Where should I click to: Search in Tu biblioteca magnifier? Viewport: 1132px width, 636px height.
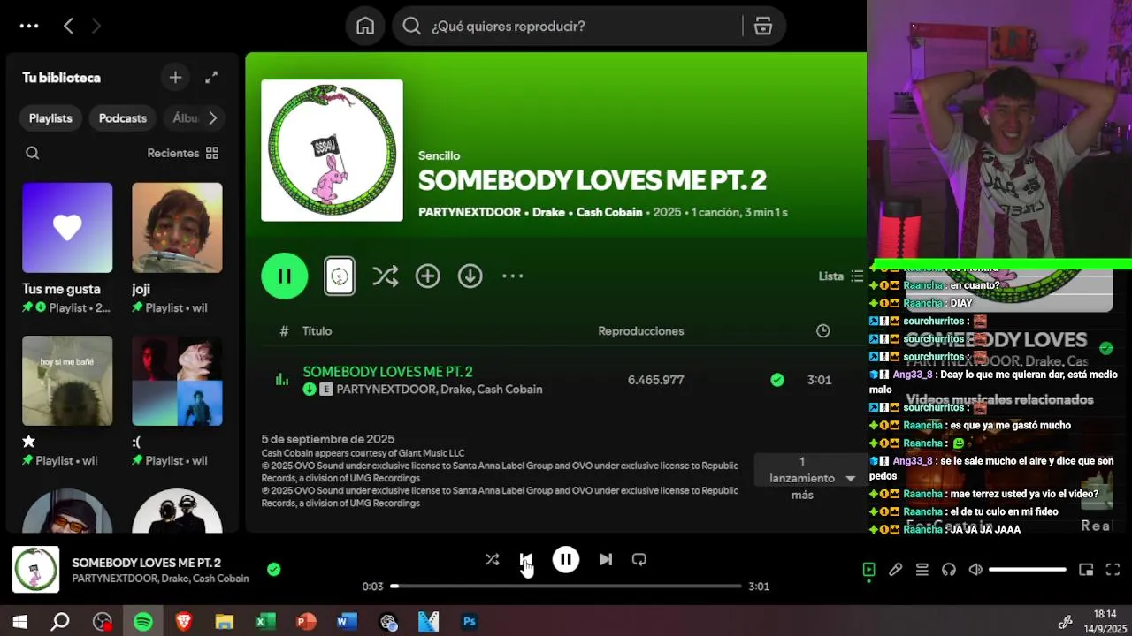click(33, 153)
